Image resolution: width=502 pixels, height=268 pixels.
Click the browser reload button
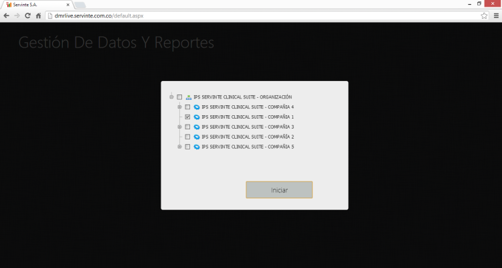pyautogui.click(x=28, y=15)
